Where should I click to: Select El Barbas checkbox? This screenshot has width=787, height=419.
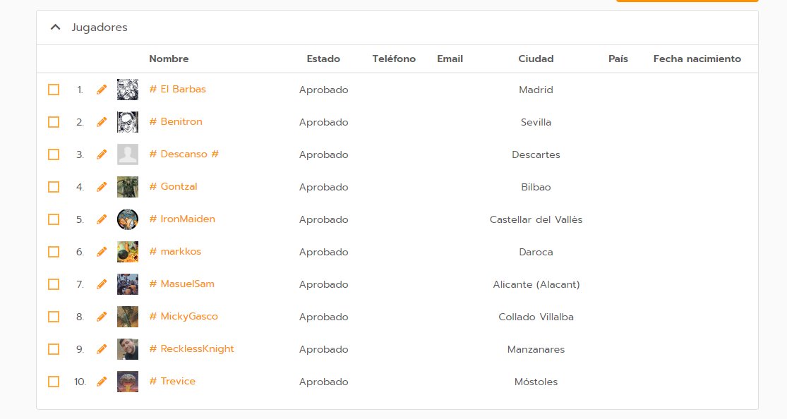coord(54,90)
